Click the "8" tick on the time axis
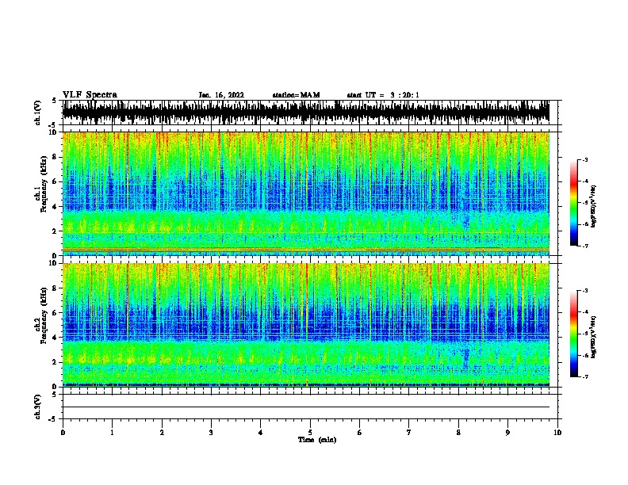 click(x=458, y=433)
